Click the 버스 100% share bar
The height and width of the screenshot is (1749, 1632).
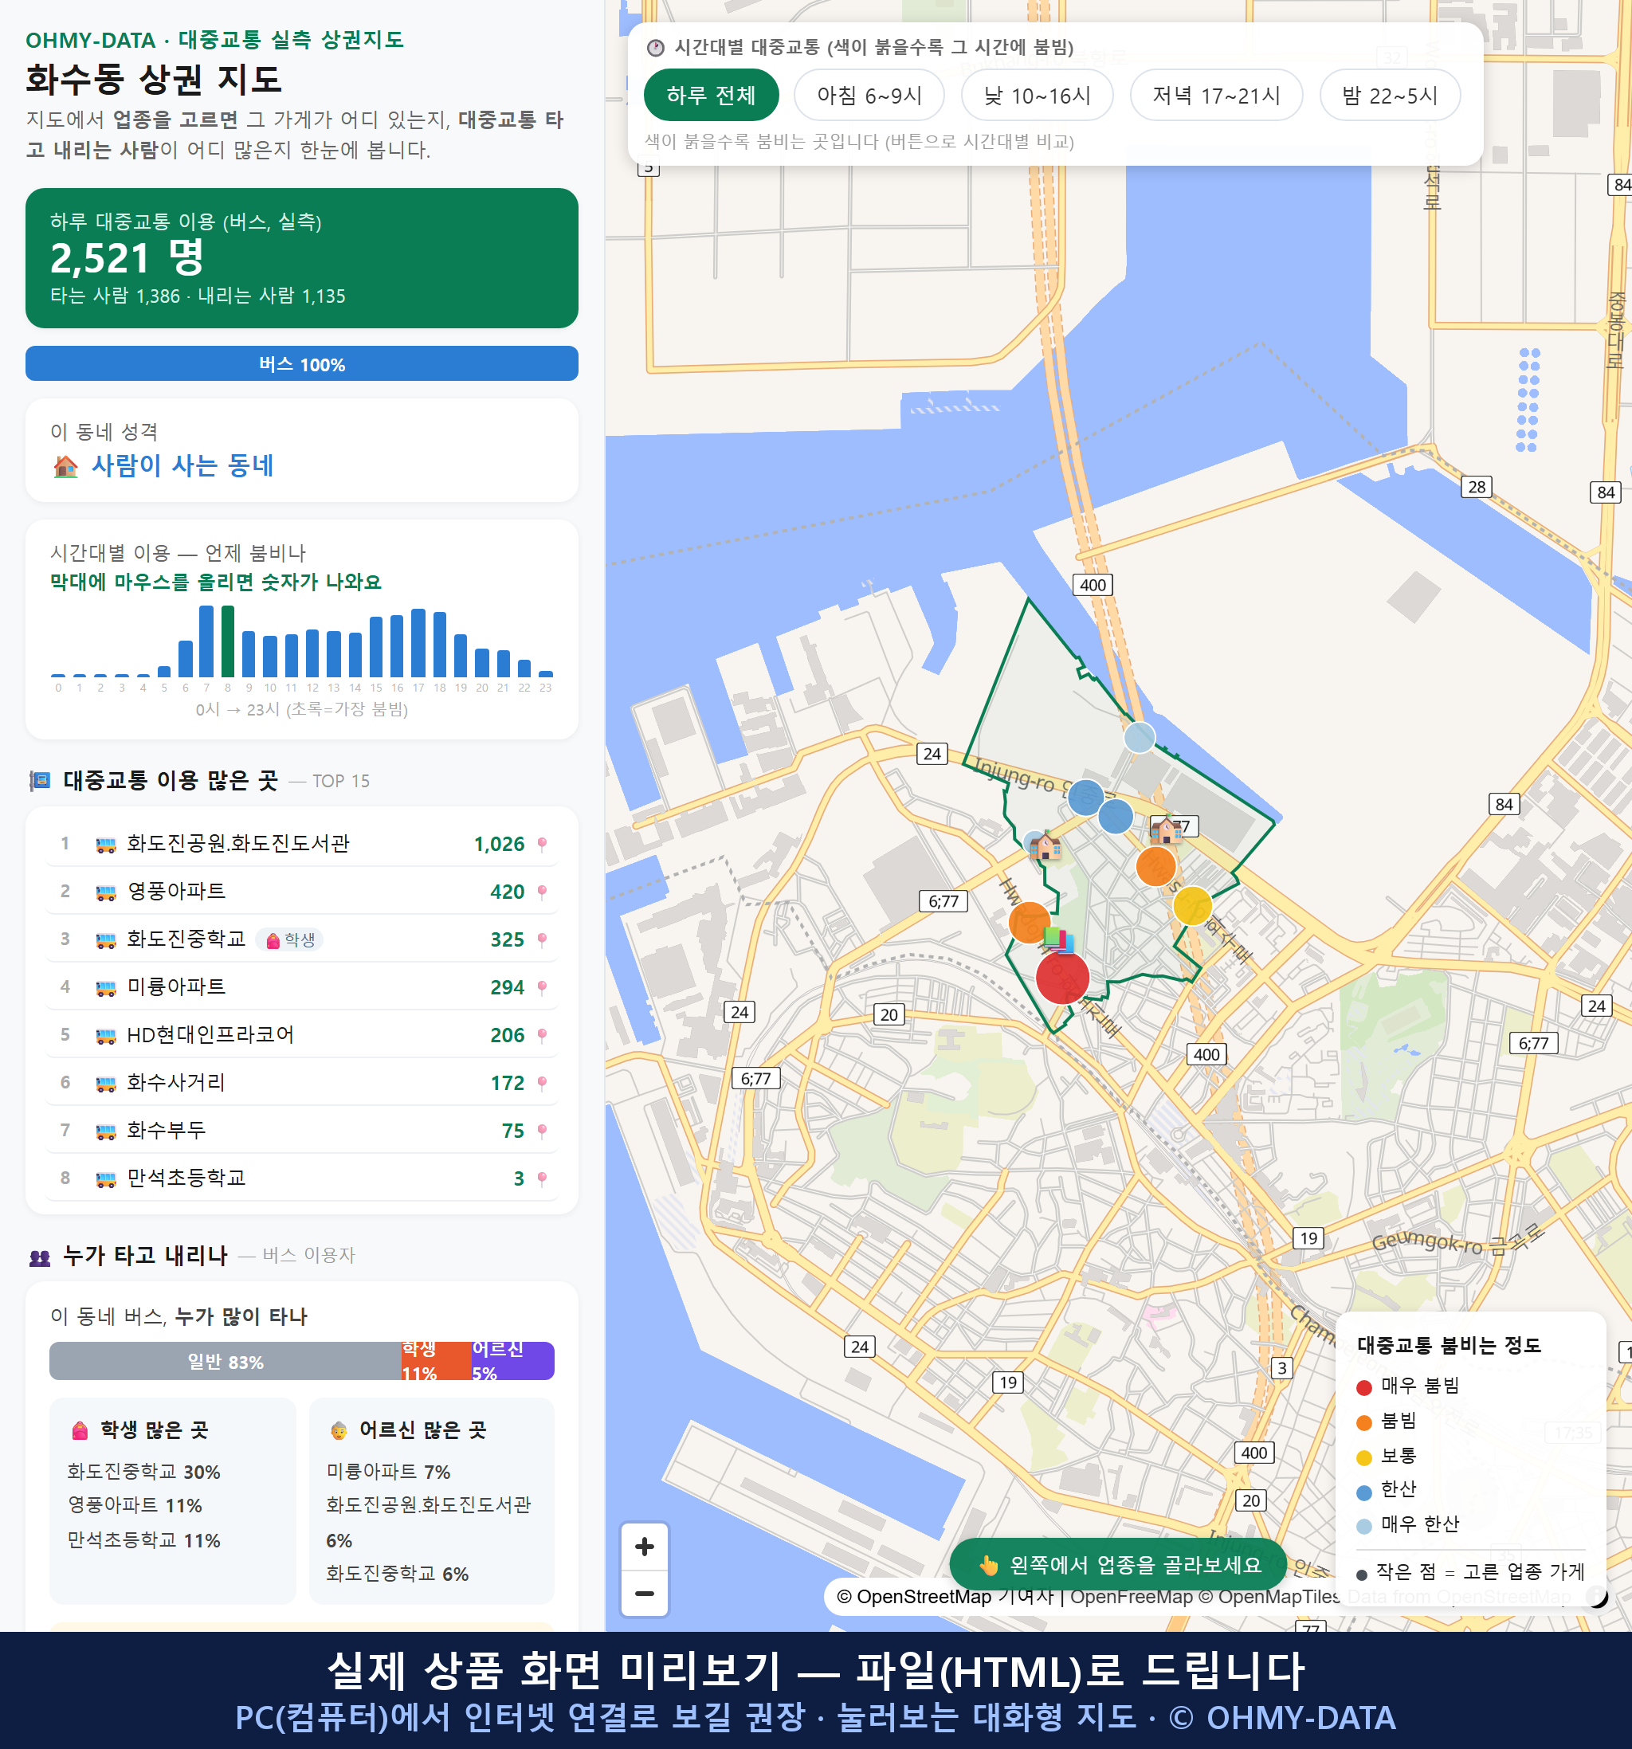pyautogui.click(x=302, y=363)
